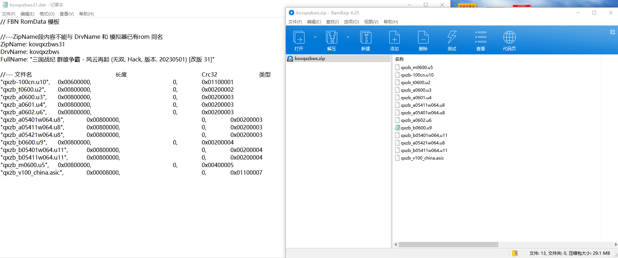Click the "qxzb_m0600.u5" entry in Notepad text
The height and width of the screenshot is (258, 618).
coord(25,165)
